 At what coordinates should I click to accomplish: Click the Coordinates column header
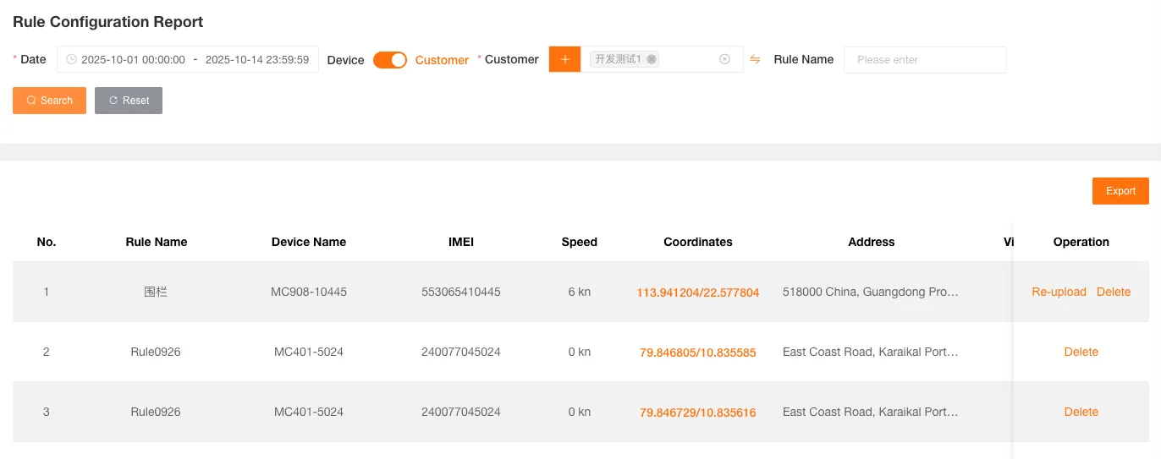(697, 242)
